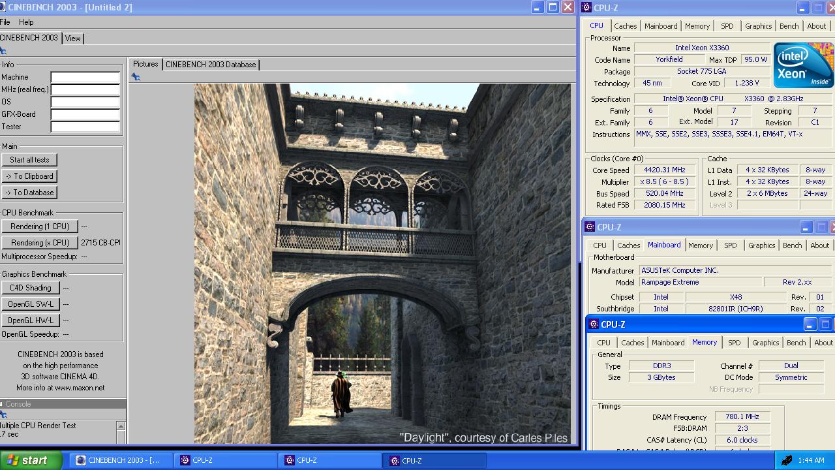Viewport: 835px width, 470px height.
Task: Select the first CPU-Z taskbar button
Action: coord(225,460)
